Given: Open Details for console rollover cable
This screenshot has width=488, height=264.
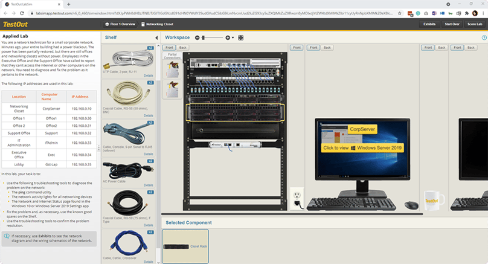Looking at the screenshot, I should pos(149,154).
